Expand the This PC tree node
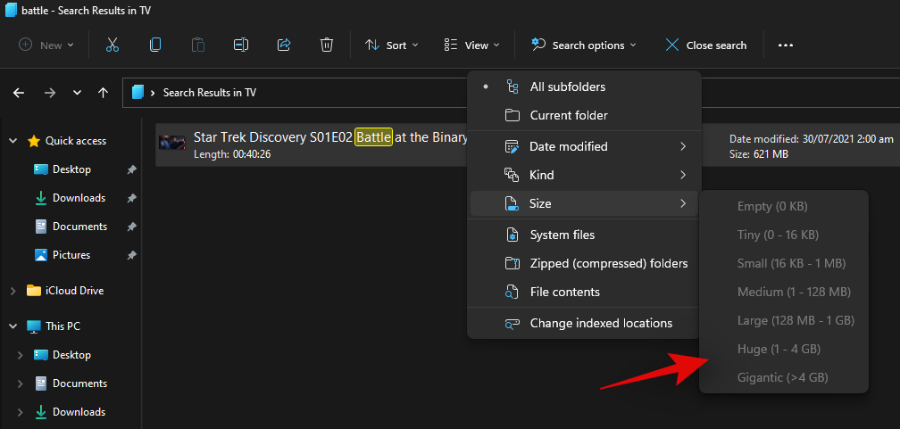 [x=12, y=326]
